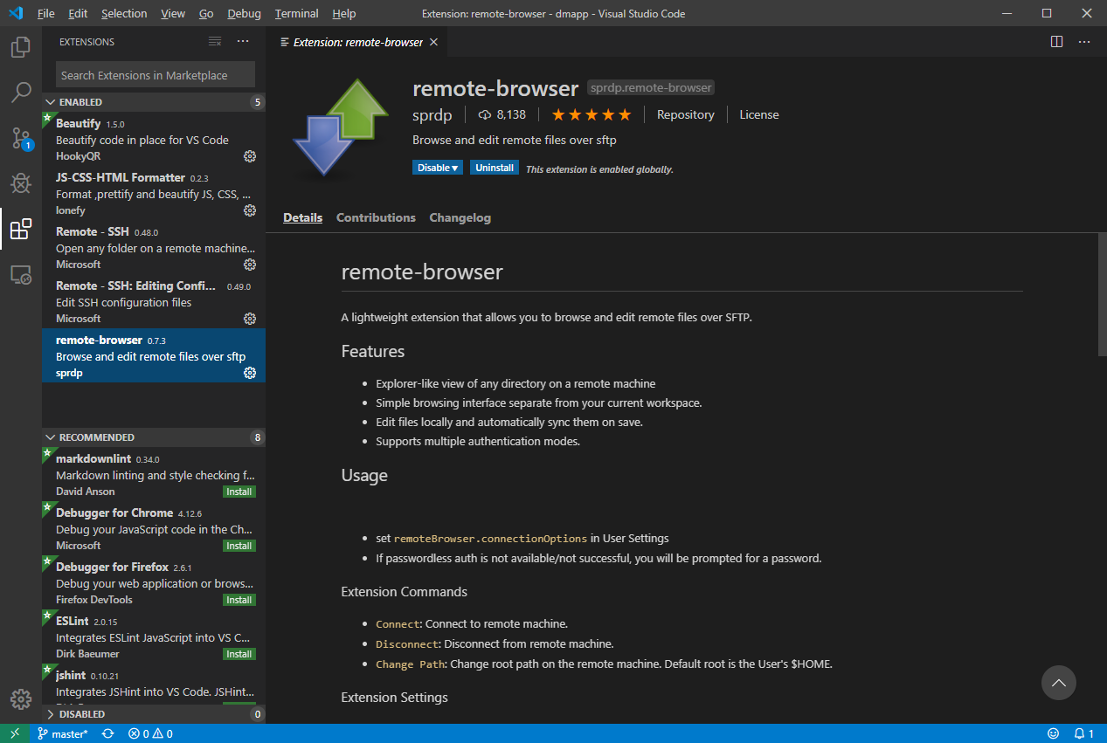Screen dimensions: 1107x743
Task: Select the jshint extension in recommended list
Action: coord(154,684)
